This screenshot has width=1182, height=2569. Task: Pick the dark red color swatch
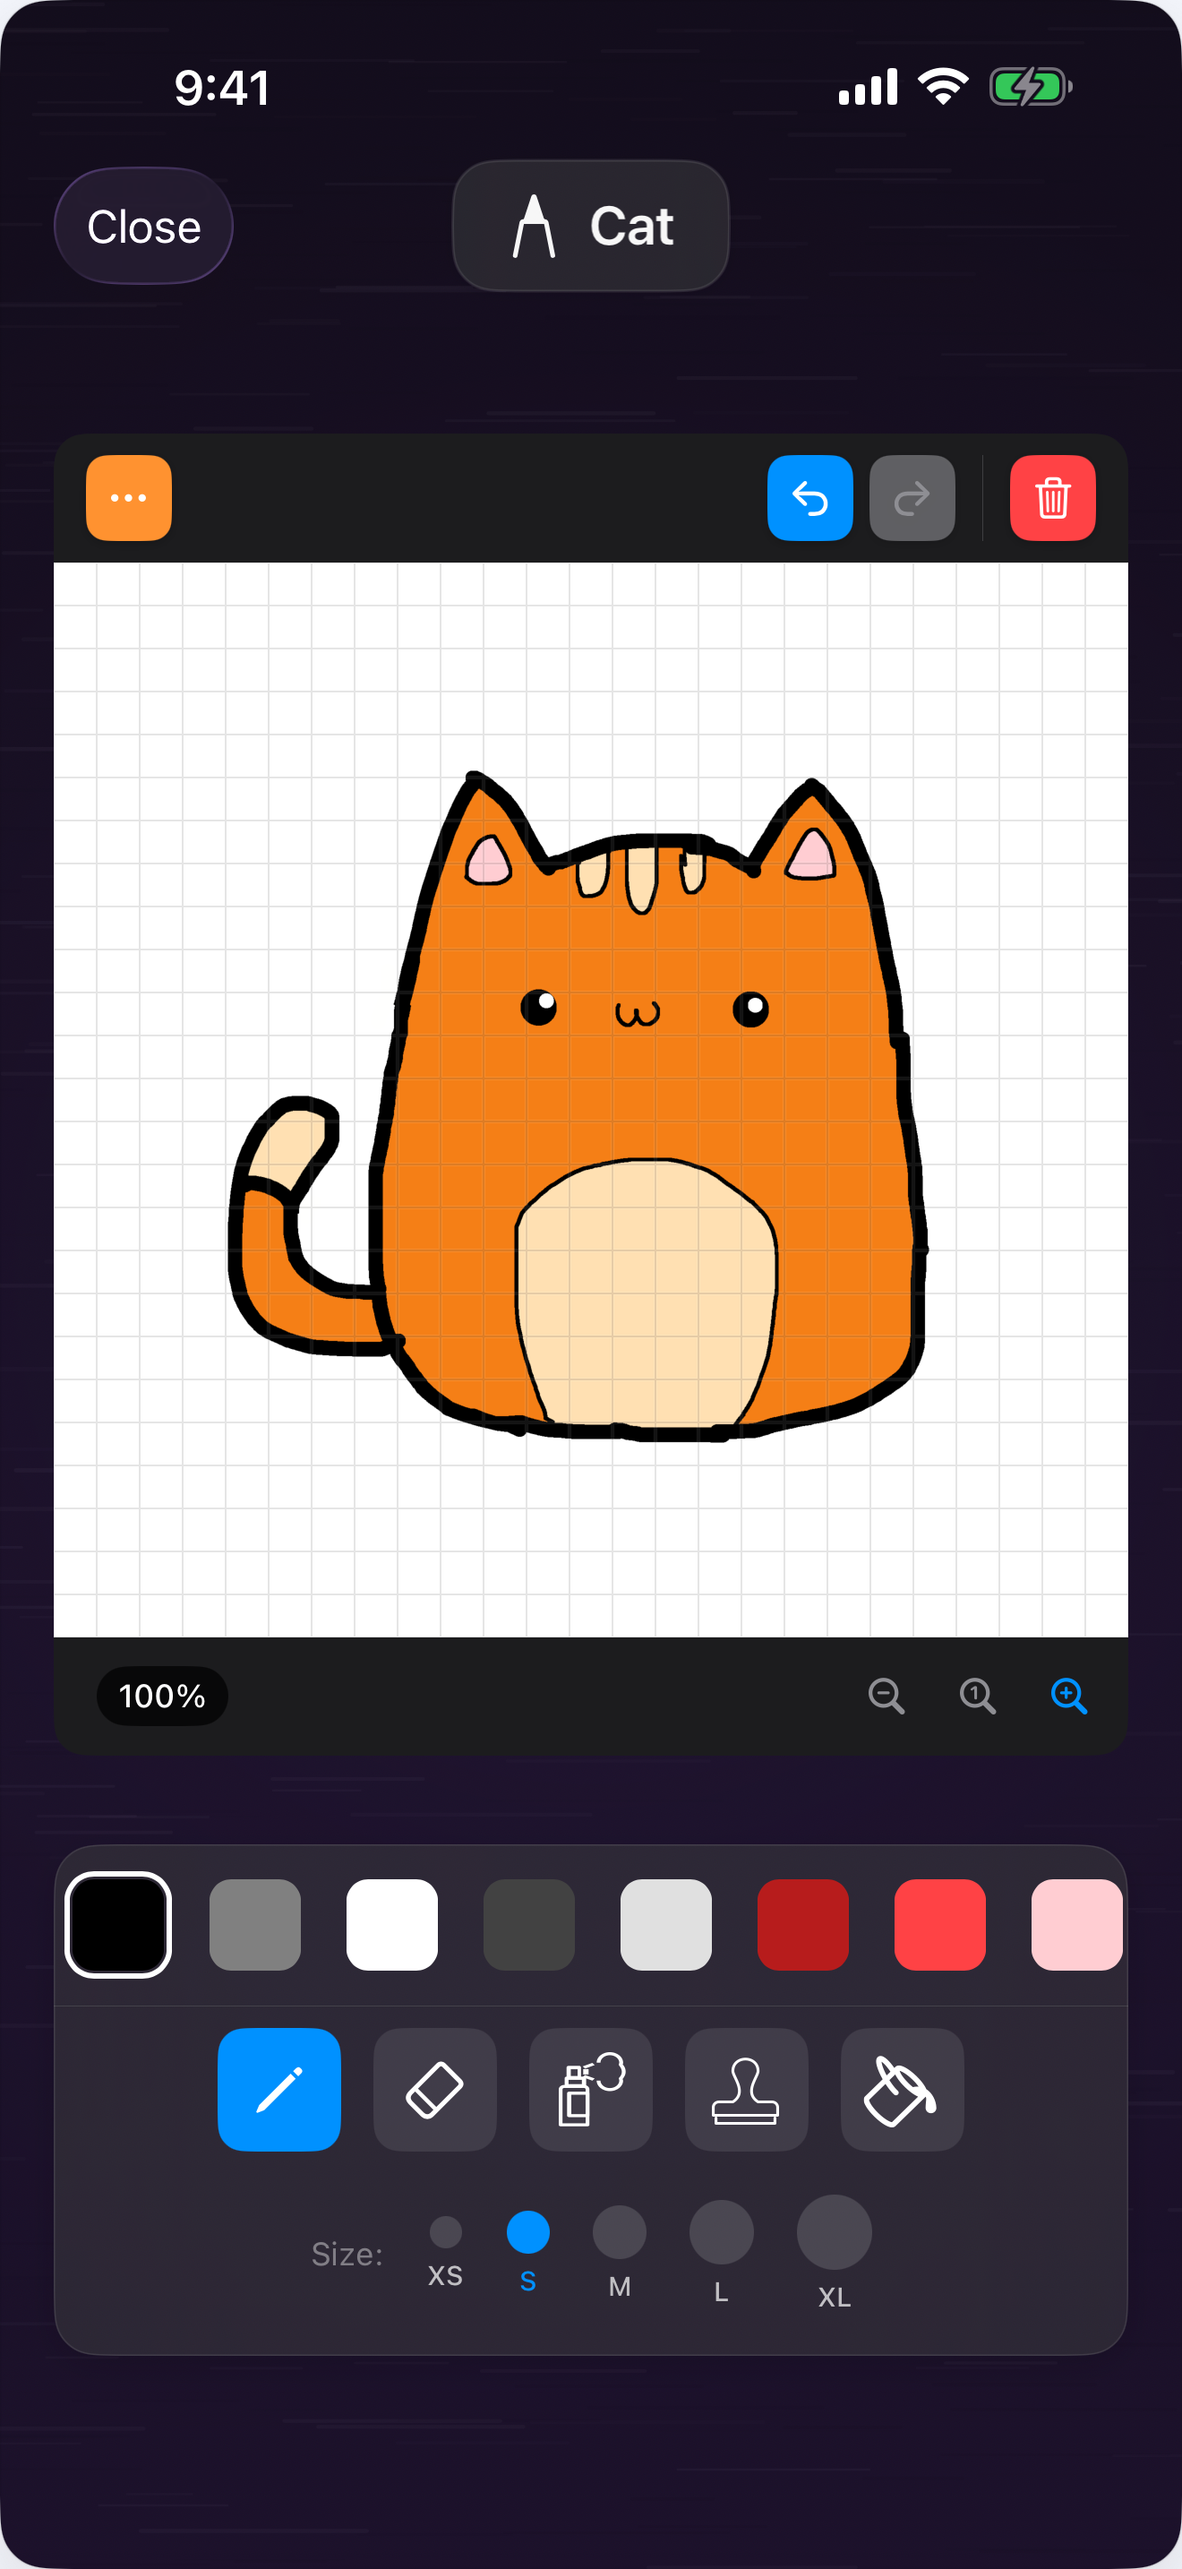pos(803,1925)
